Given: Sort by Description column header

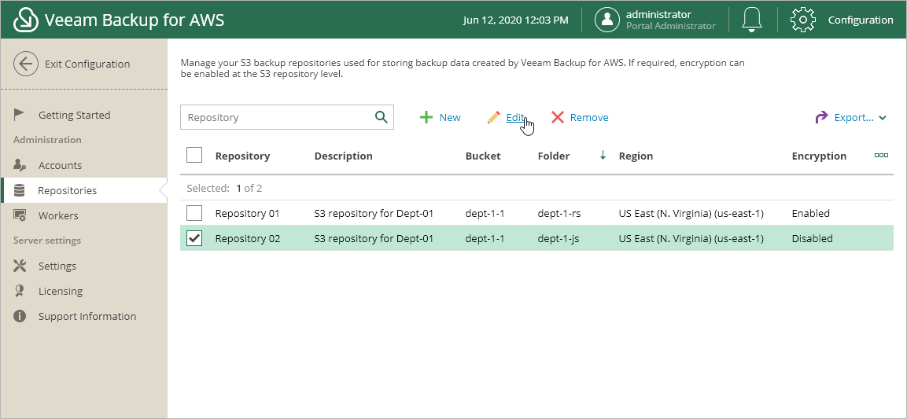Looking at the screenshot, I should [x=344, y=156].
